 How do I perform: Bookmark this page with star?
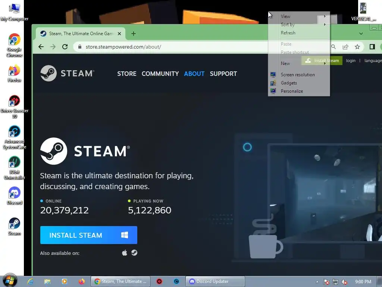tap(357, 47)
